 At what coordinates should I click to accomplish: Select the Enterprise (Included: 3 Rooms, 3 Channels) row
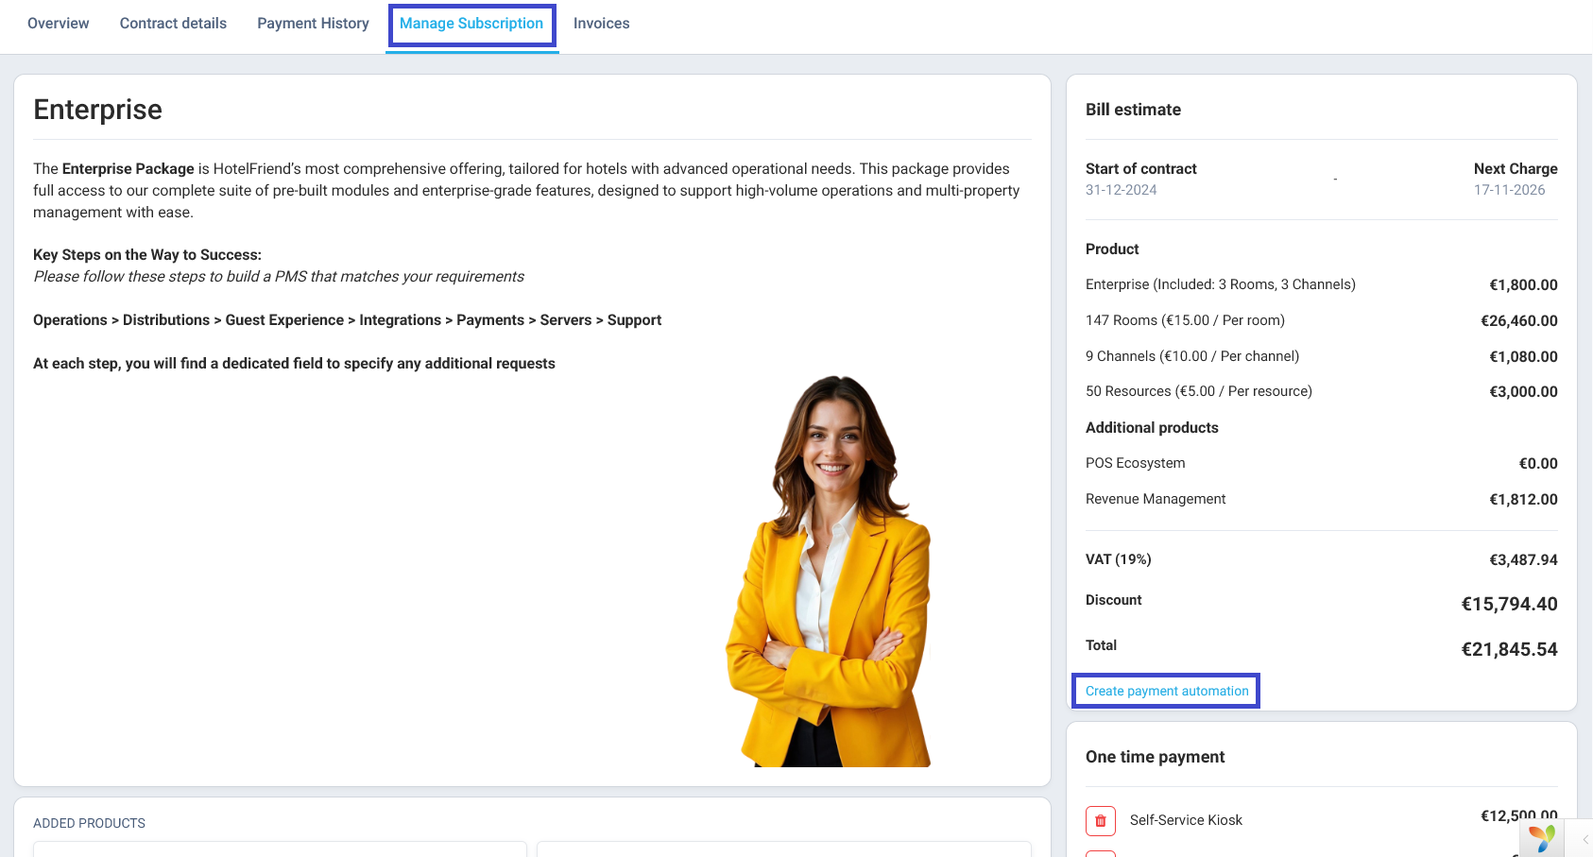coord(1322,284)
